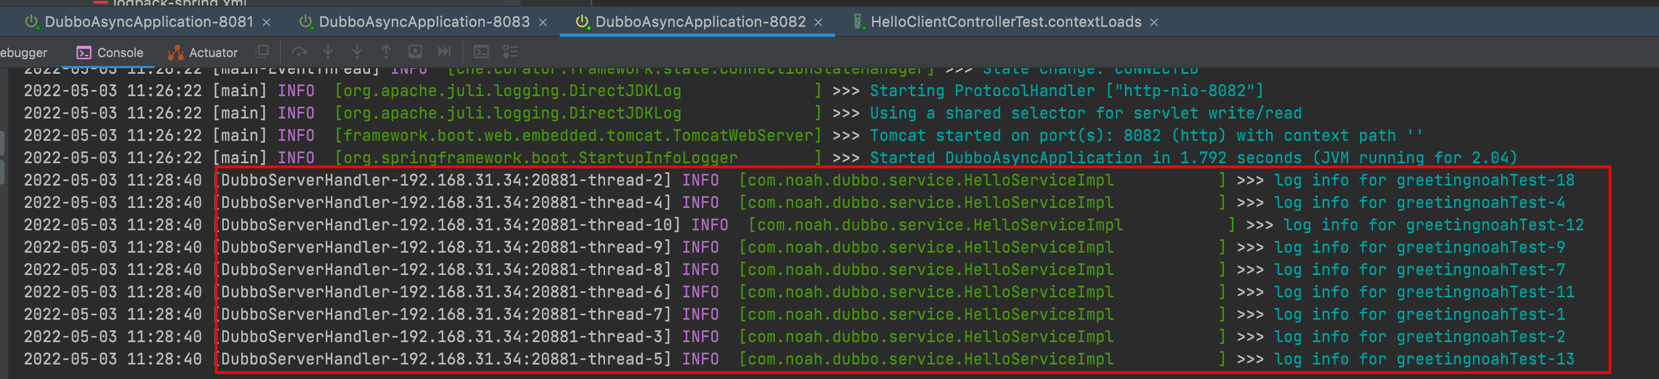Click the 'log info for greetingnoahTest-9' message
This screenshot has height=379, width=1659.
tap(1419, 248)
